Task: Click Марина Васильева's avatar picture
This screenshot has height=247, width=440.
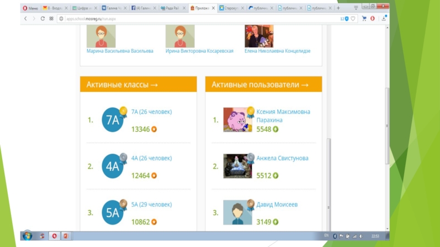Action: click(101, 36)
